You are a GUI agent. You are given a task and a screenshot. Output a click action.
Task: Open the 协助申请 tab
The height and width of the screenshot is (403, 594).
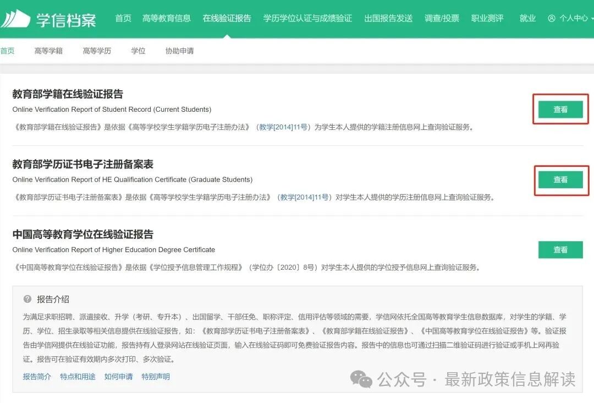179,50
